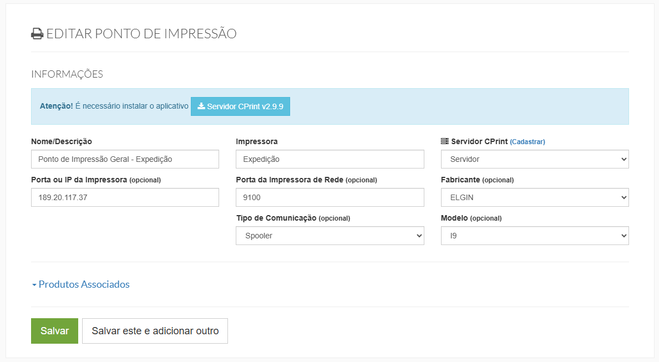659x362 pixels.
Task: Click the EDITAR PONTO DE IMPRESSÃO heading
Action: click(x=141, y=34)
